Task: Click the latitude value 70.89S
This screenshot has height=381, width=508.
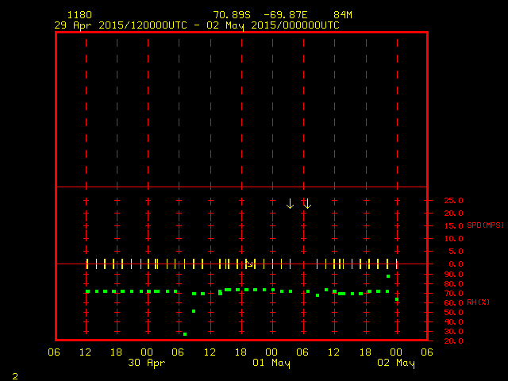Action: (232, 15)
